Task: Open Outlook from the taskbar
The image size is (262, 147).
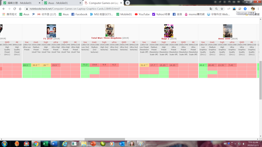Action: 122,144
